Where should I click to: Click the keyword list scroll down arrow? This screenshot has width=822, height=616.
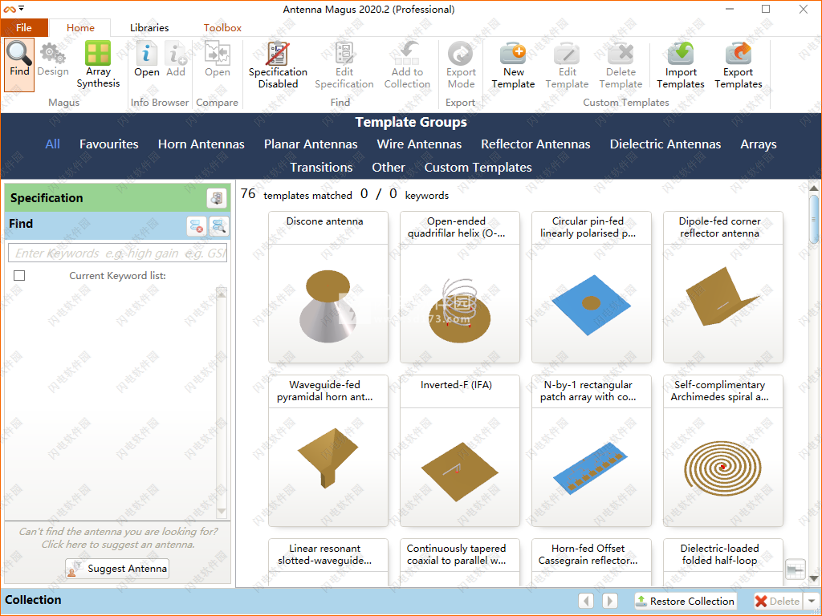coord(222,511)
